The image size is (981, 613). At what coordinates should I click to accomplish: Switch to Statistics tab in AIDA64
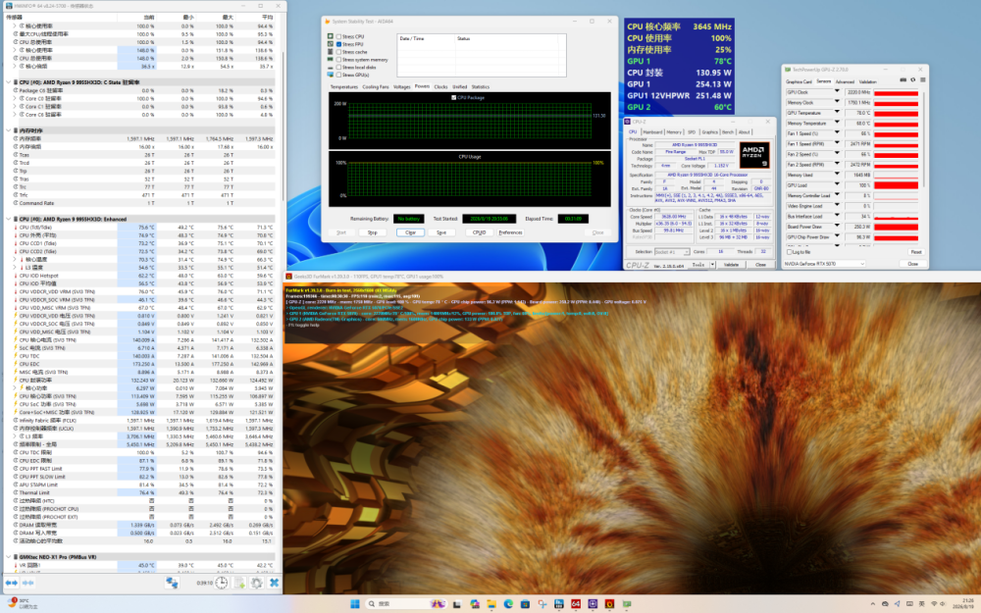coord(481,87)
